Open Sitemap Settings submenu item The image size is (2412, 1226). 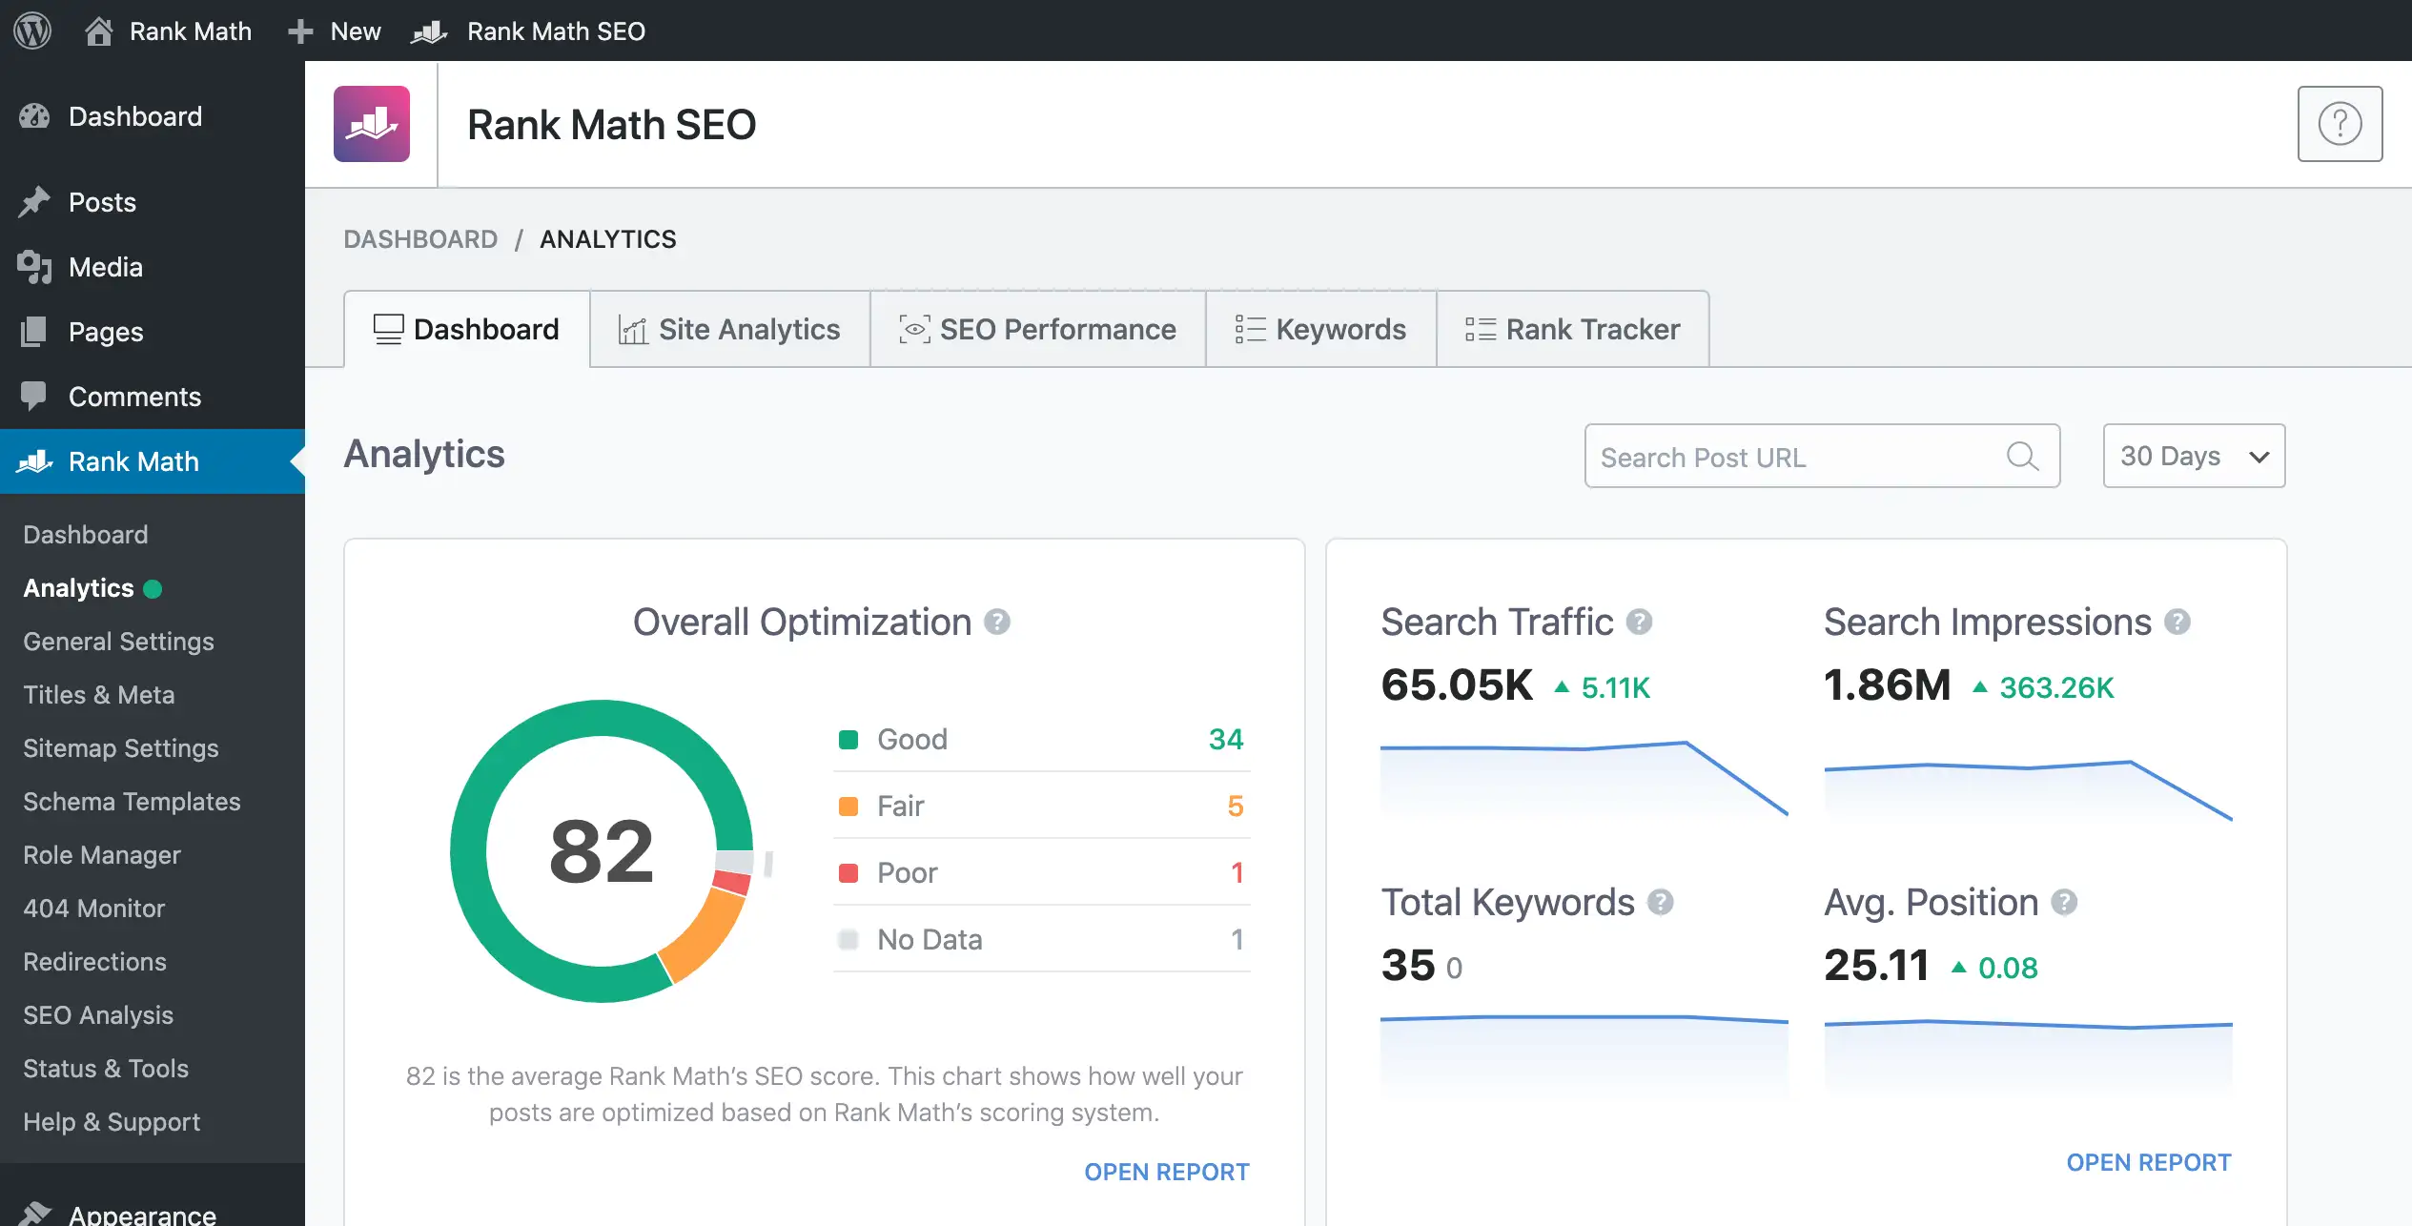coord(121,748)
